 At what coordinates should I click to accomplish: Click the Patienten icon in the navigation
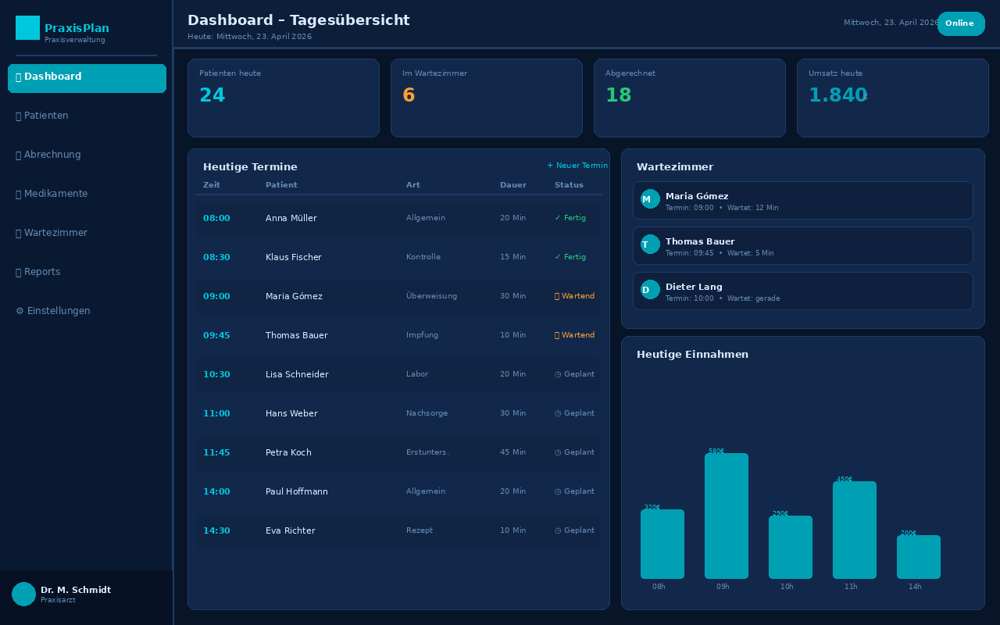[x=17, y=115]
